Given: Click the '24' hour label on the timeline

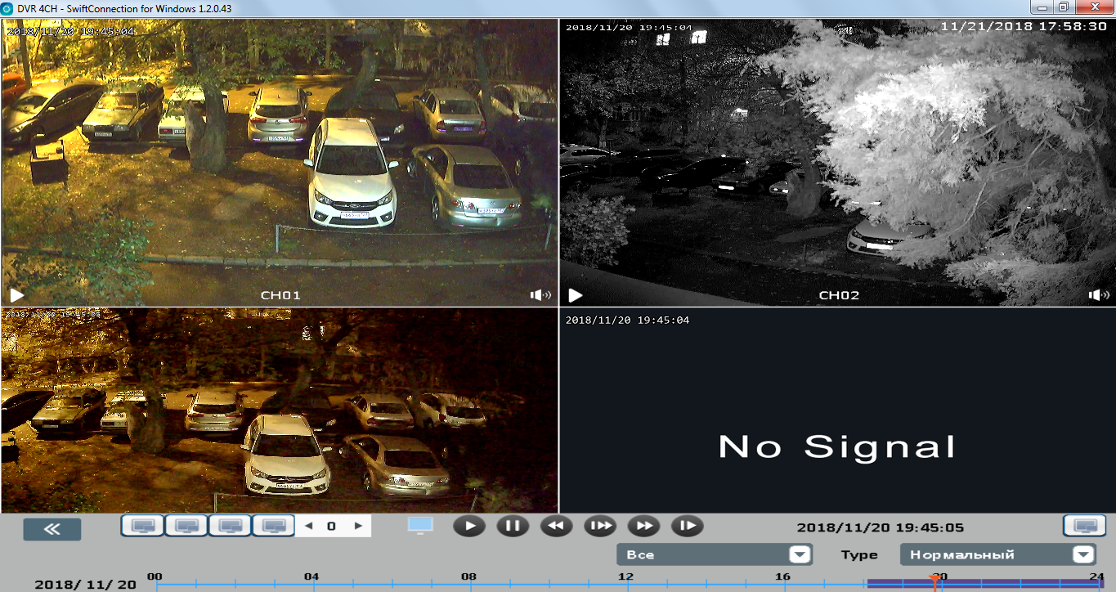Looking at the screenshot, I should [1096, 576].
